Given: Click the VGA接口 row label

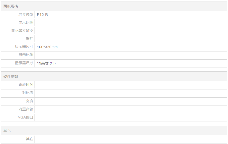Looking at the screenshot, I should 26,117.
